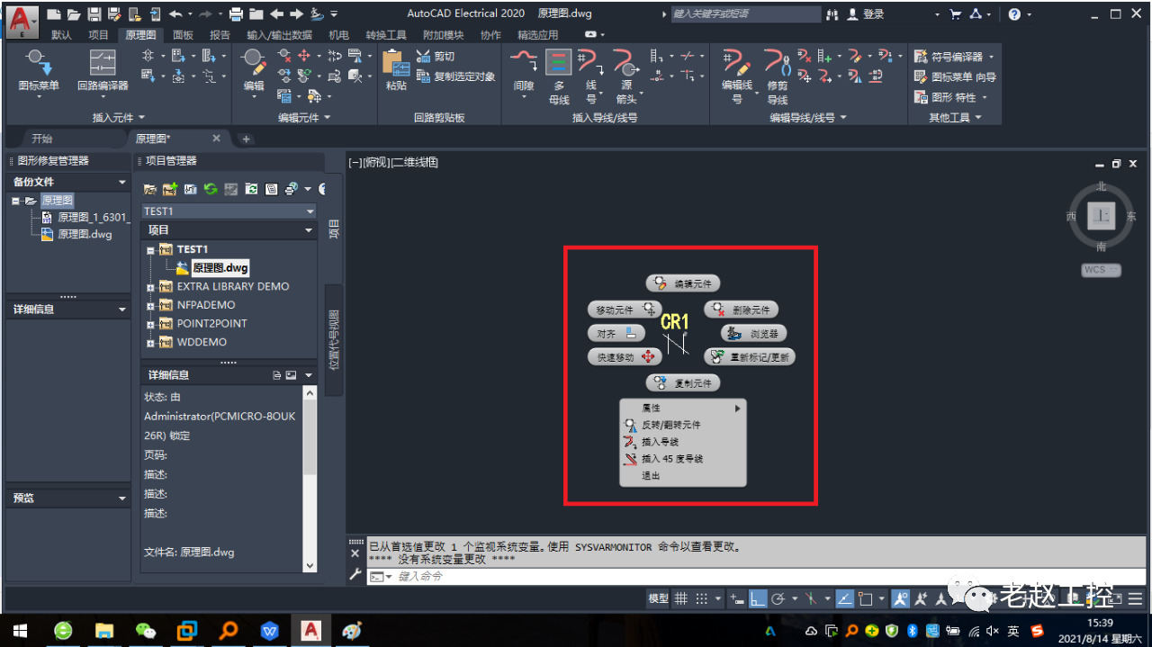This screenshot has width=1152, height=647.
Task: Open the 回路编译器 circuit builder
Action: click(103, 70)
